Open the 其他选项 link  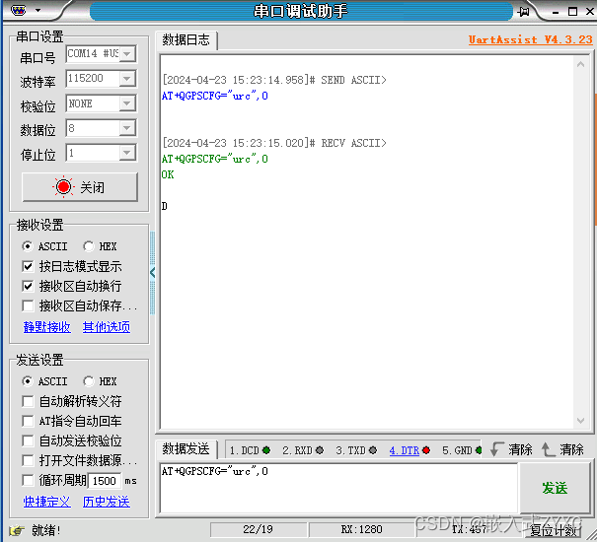click(x=107, y=327)
